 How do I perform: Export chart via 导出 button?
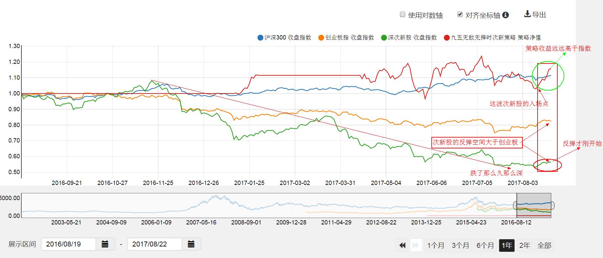[535, 14]
